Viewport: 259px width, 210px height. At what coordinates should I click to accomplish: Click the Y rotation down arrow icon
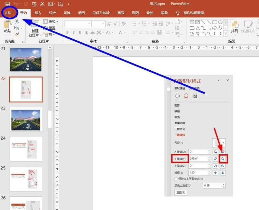[x=223, y=159]
